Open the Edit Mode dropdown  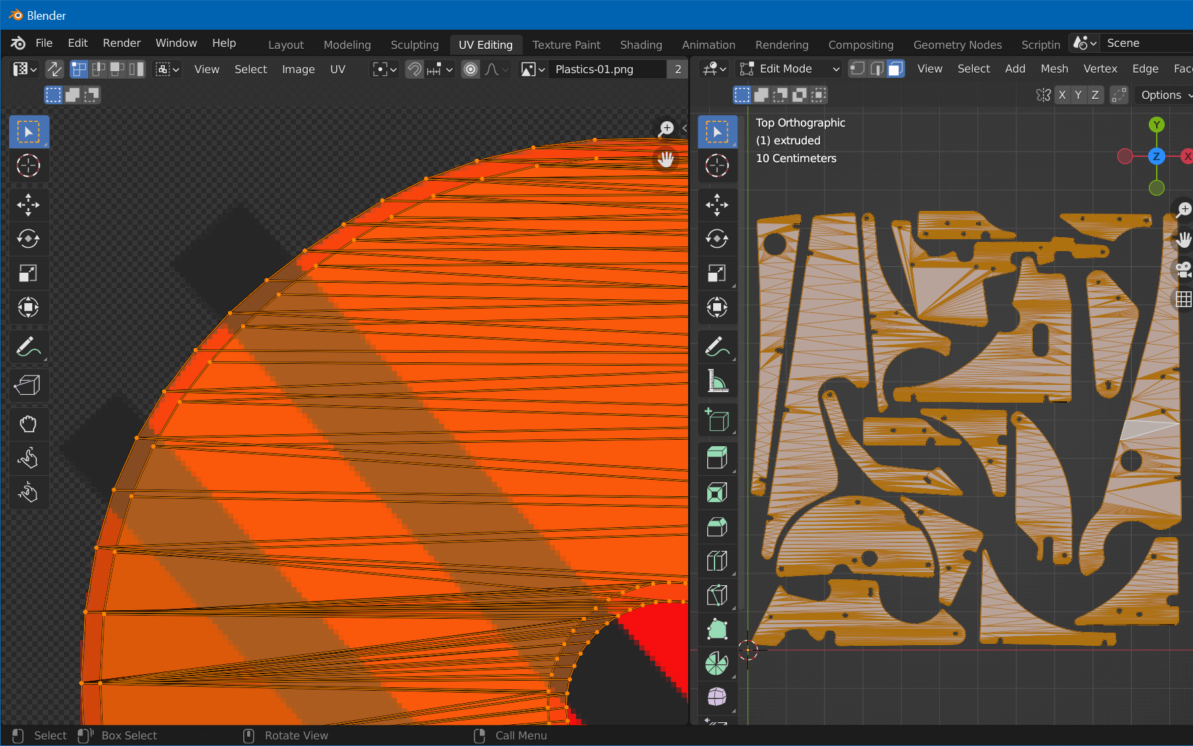(x=789, y=69)
